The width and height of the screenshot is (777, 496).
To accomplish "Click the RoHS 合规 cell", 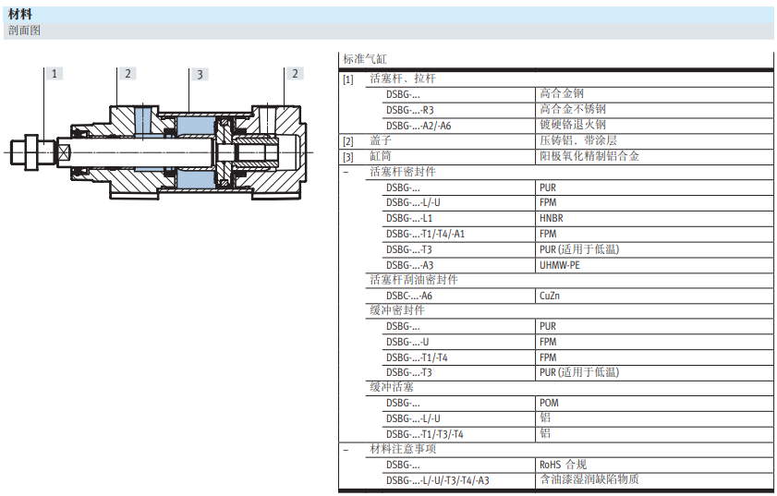I will 563,465.
